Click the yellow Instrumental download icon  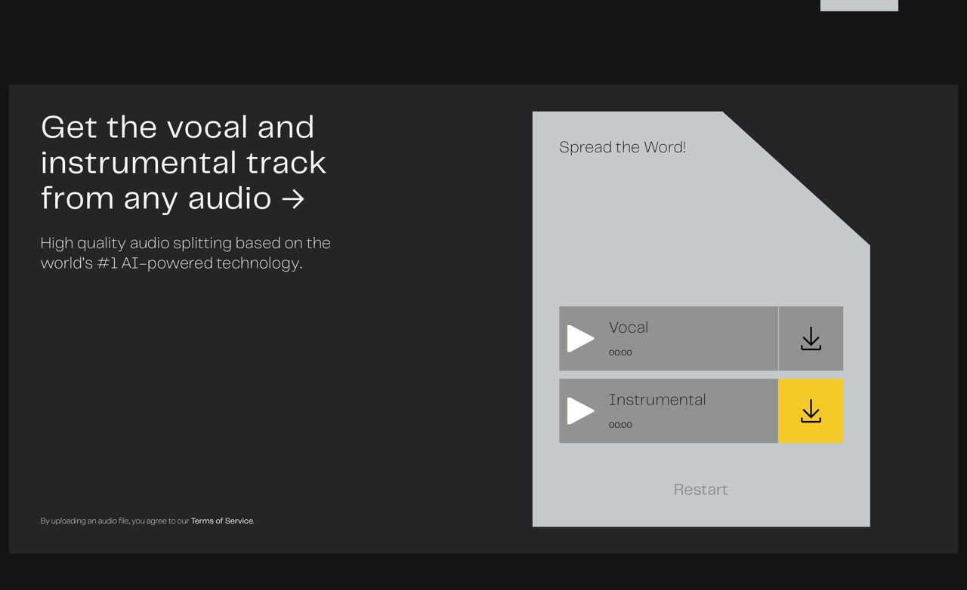(x=811, y=411)
